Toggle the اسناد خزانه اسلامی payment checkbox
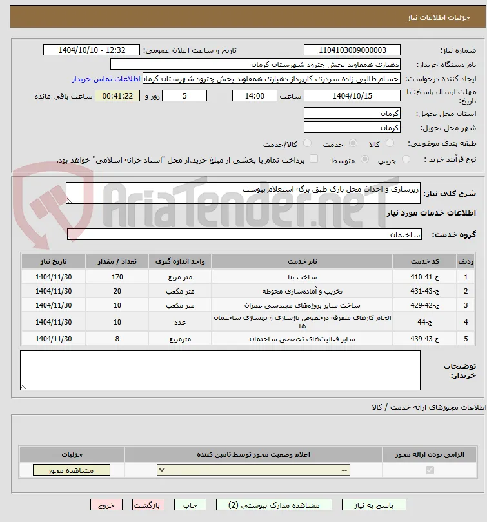The width and height of the screenshot is (487, 522). (x=313, y=159)
